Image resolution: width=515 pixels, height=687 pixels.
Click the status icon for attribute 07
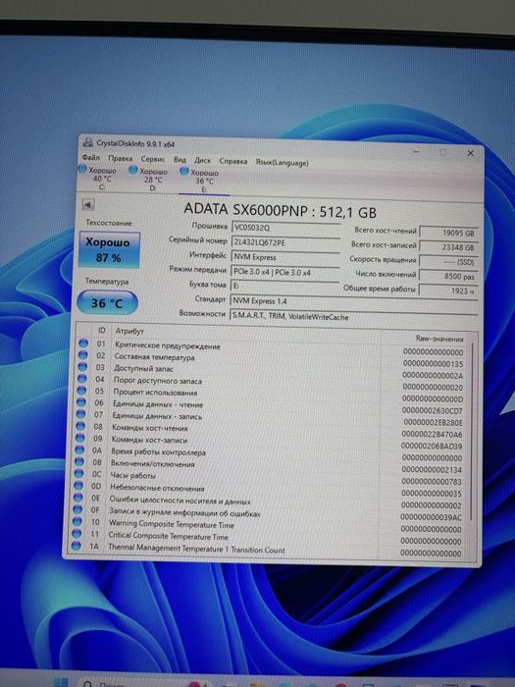80,414
